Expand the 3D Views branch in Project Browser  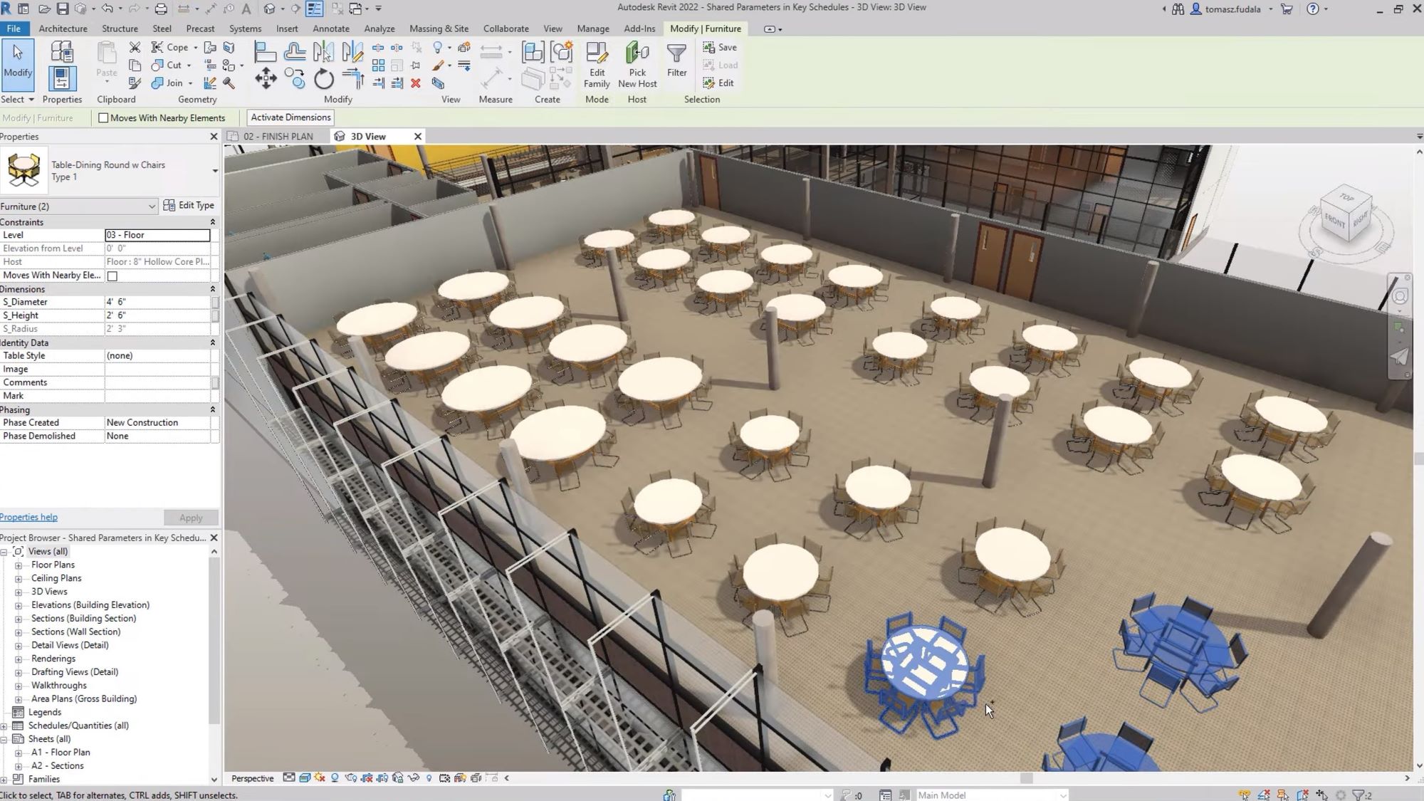19,592
